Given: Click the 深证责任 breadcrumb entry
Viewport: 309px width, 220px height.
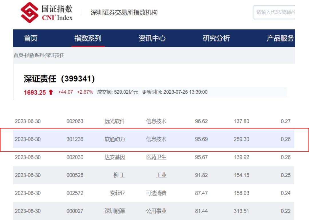Looking at the screenshot, I should [54, 55].
